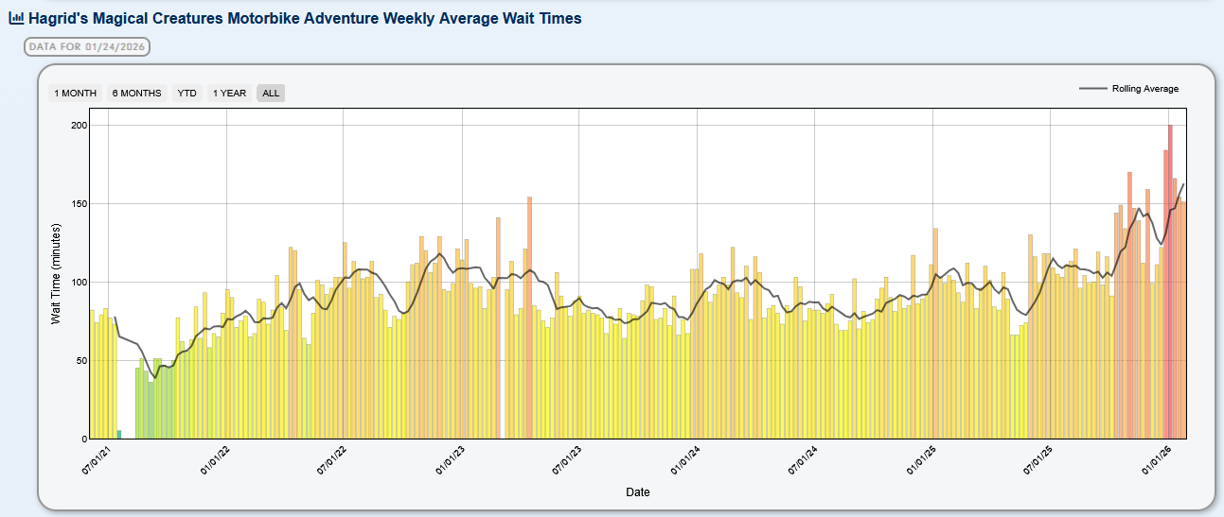The height and width of the screenshot is (517, 1224).
Task: Select the ALL range option
Action: click(x=271, y=93)
